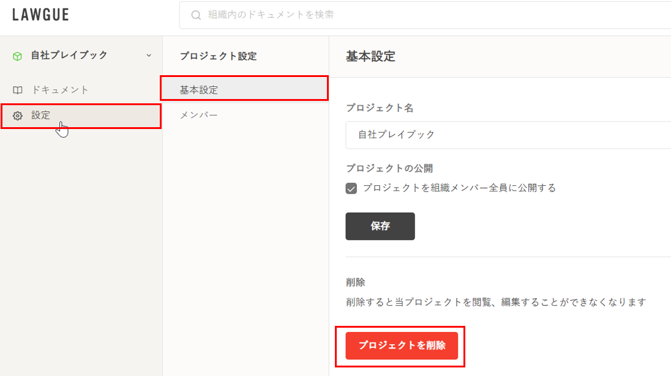The height and width of the screenshot is (376, 671).
Task: Click the 基本設定 page heading
Action: pos(370,57)
